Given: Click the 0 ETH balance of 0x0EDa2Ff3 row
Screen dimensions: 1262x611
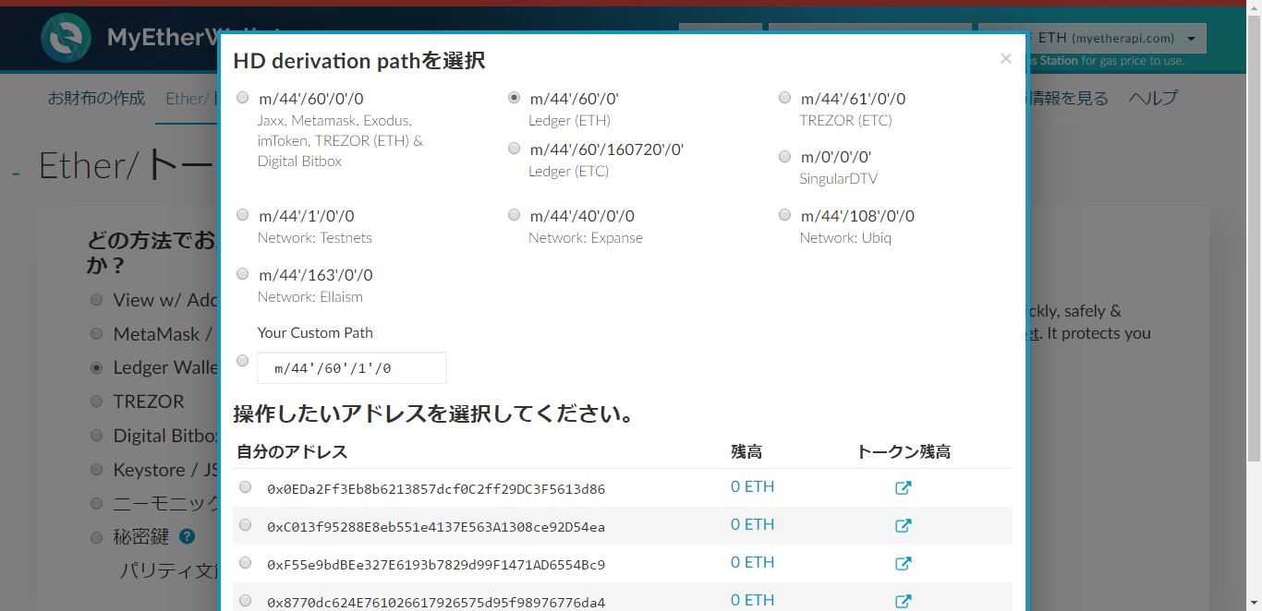Looking at the screenshot, I should (752, 487).
